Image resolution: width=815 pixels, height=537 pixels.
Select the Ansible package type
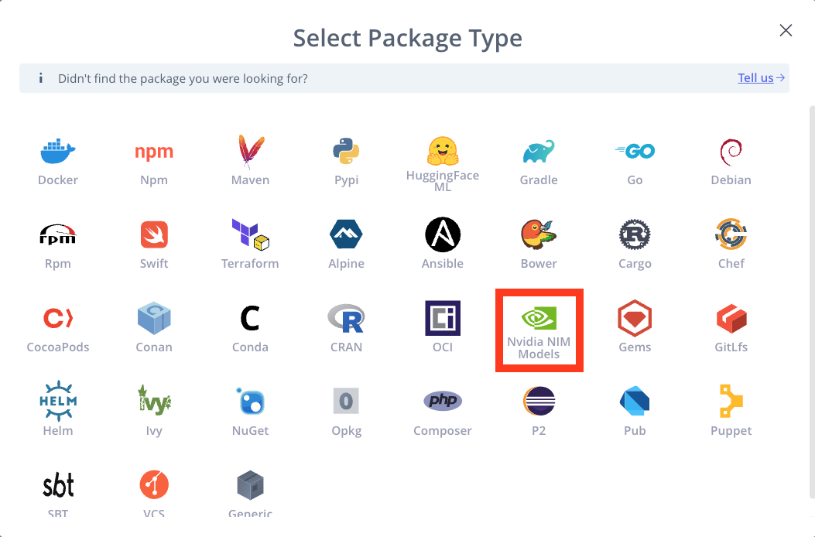(x=442, y=242)
